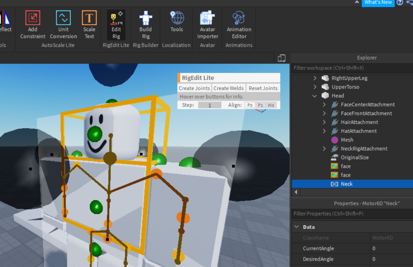Expand HairAttachment node

coord(324,122)
